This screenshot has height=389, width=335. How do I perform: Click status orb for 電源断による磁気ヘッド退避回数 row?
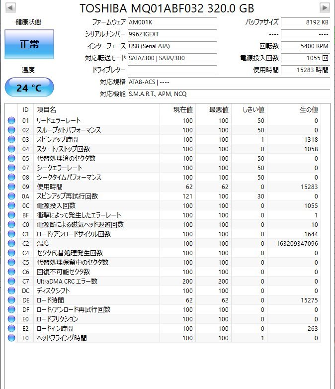11,224
